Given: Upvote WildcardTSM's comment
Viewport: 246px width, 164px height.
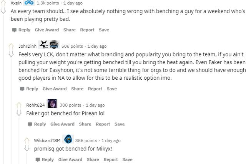Looking at the screenshot, I should [27, 141].
